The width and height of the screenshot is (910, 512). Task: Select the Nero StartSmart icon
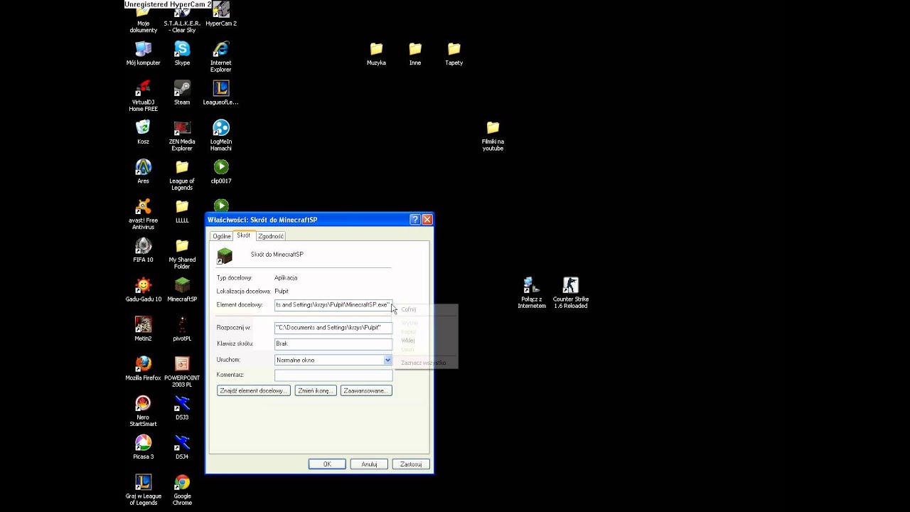[x=143, y=411]
